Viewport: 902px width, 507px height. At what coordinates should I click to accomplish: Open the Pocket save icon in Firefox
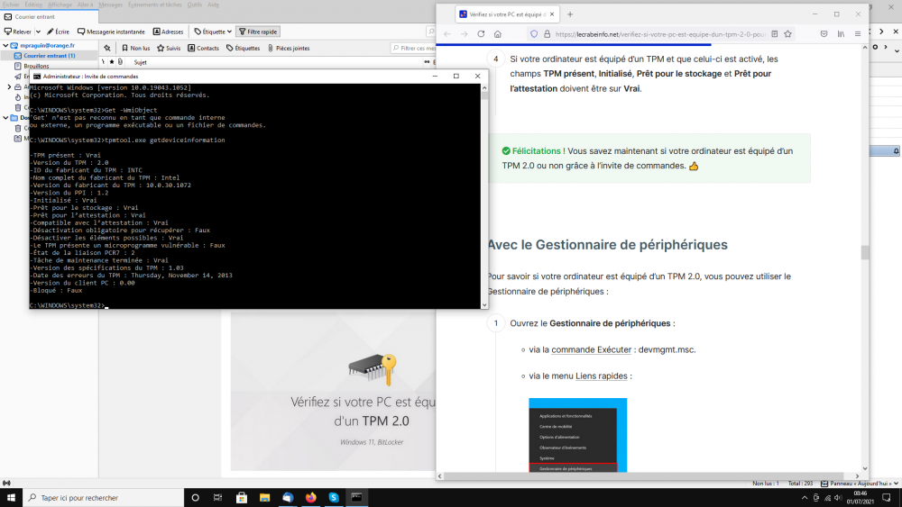click(824, 34)
